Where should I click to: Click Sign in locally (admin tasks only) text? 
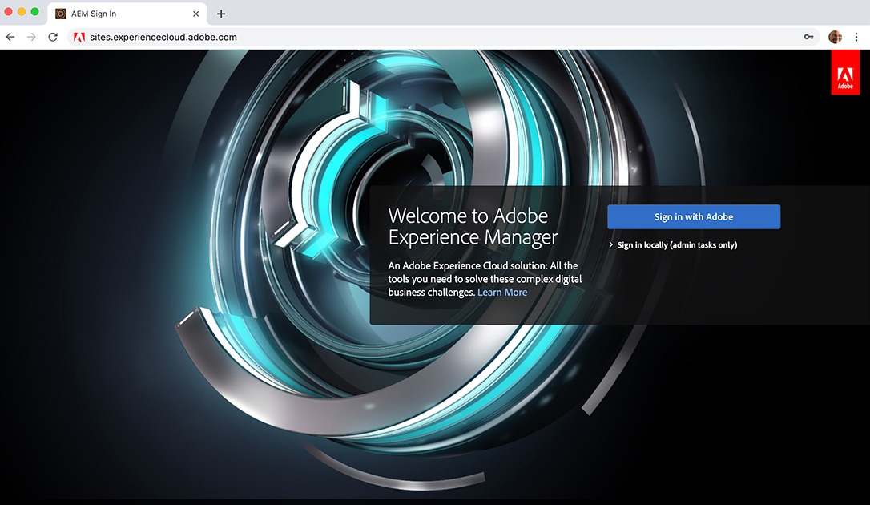pos(677,245)
